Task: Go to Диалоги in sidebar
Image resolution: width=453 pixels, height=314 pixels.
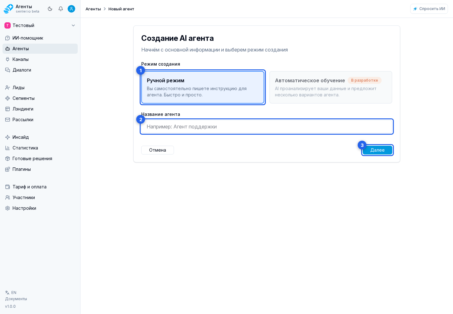Action: [40, 70]
